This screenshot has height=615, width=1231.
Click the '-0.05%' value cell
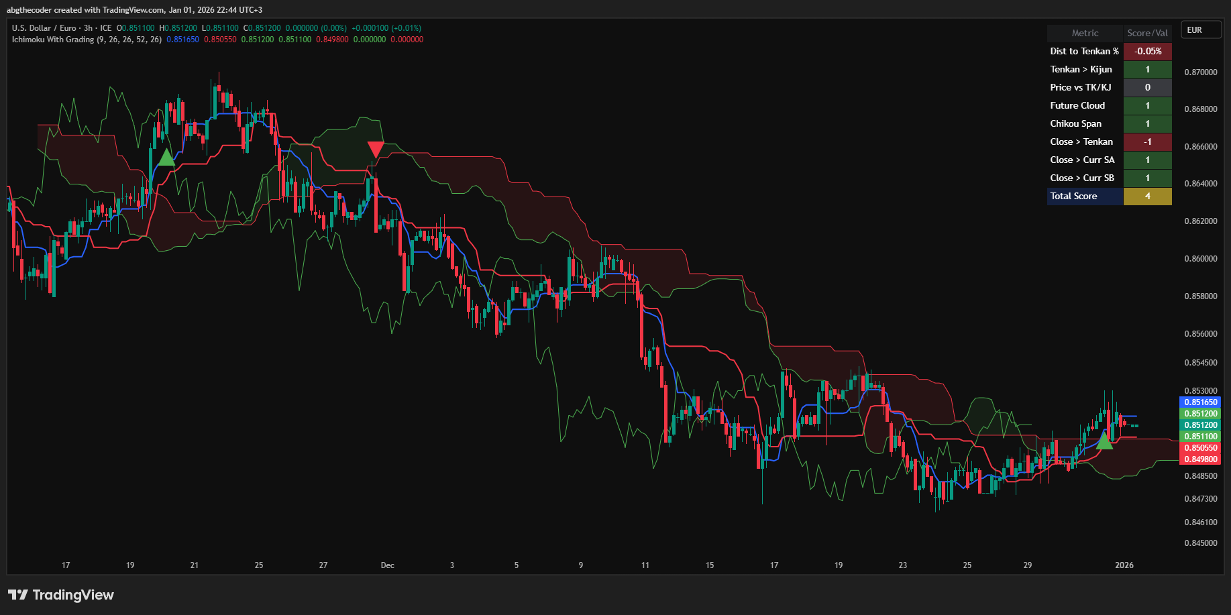click(x=1148, y=51)
